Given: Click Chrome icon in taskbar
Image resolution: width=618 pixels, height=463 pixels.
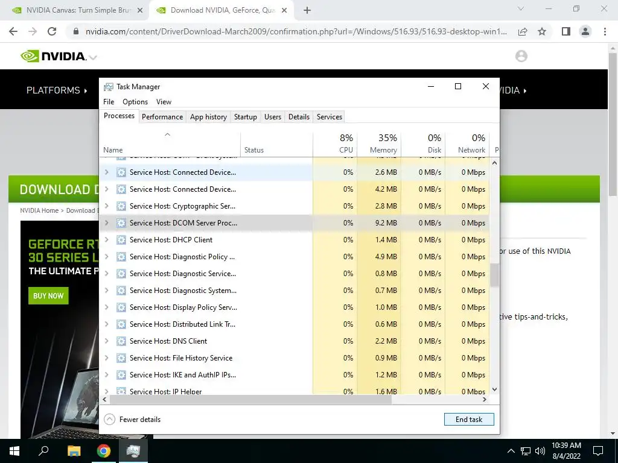Looking at the screenshot, I should (104, 451).
